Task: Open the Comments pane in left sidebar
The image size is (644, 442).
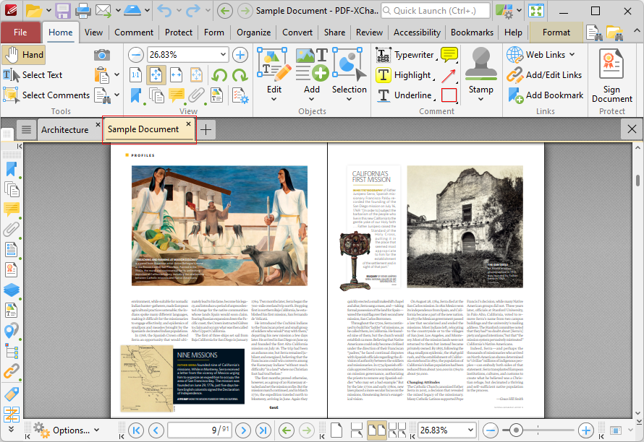Action: click(x=11, y=209)
